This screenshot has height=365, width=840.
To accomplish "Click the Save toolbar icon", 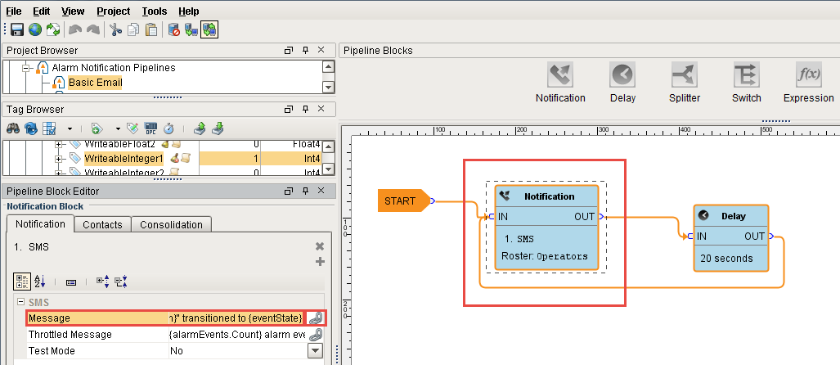I will (16, 30).
